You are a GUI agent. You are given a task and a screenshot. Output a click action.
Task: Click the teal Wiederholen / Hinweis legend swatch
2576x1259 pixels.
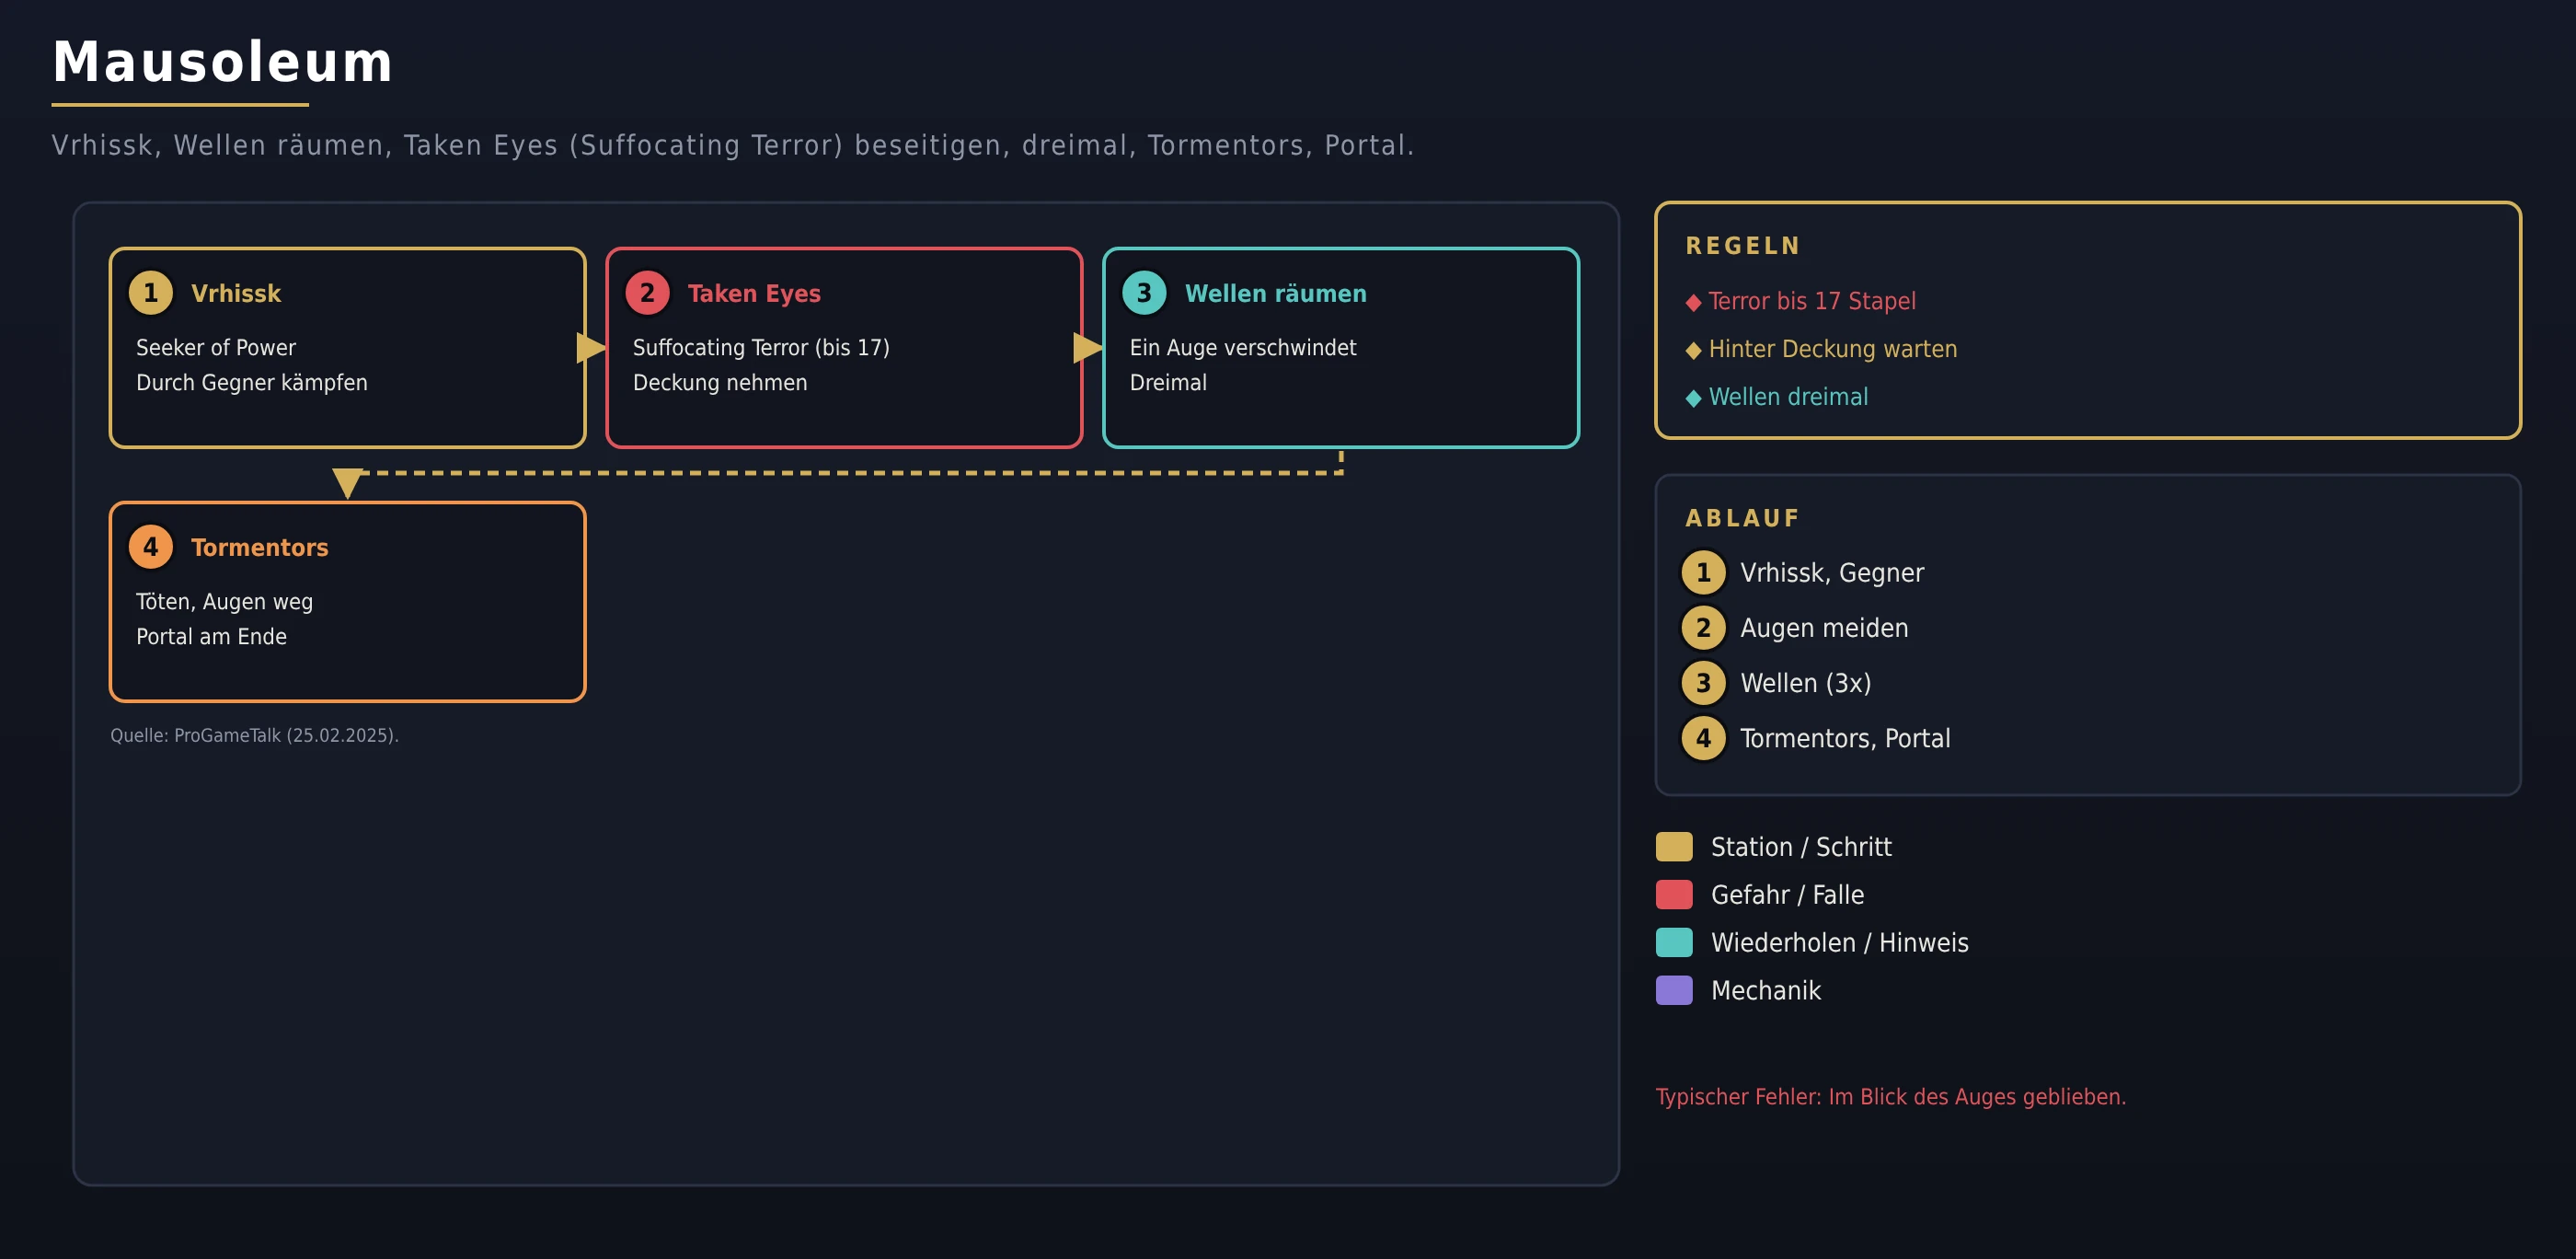pos(1674,943)
